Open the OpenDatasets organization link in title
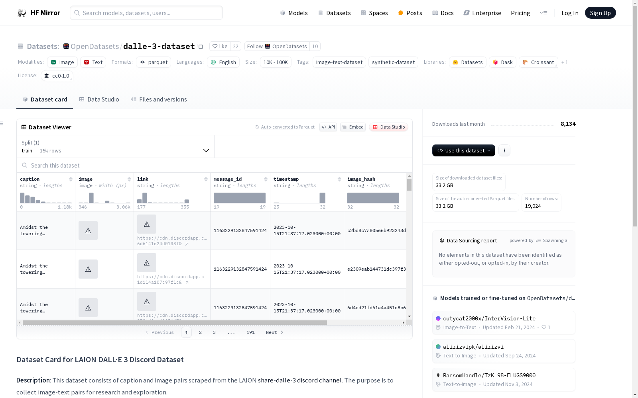The width and height of the screenshot is (638, 398). (95, 46)
